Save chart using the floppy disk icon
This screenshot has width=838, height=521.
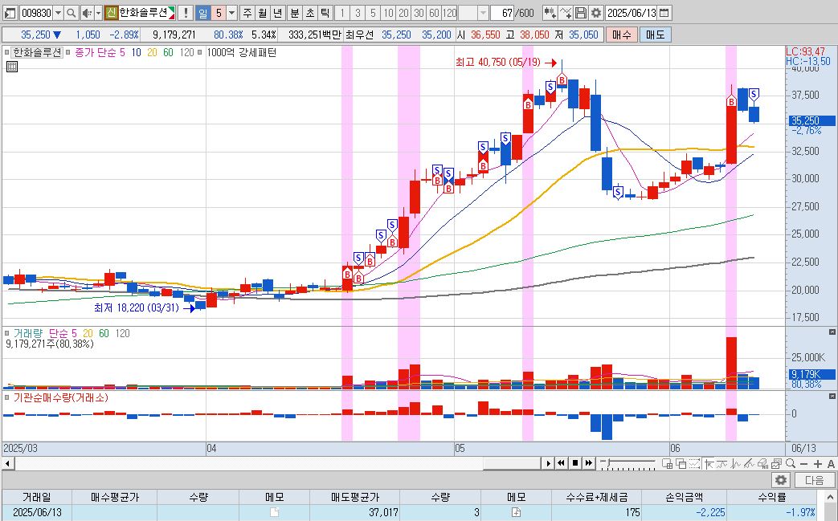581,13
